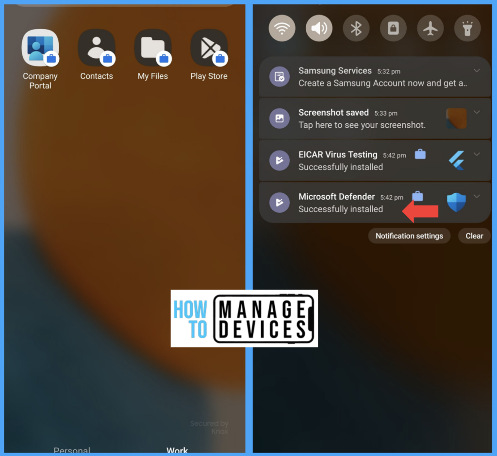This screenshot has width=497, height=456.
Task: Open 'Create a Samsung Account now' notification text
Action: (382, 83)
